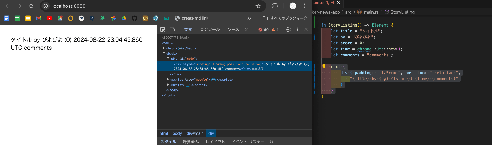
Task: Open the Google Sheets bookmark
Action: [17, 18]
